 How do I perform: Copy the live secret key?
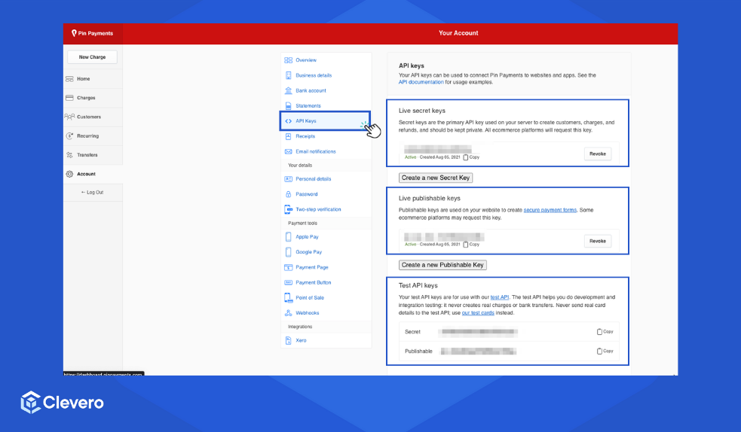point(471,157)
